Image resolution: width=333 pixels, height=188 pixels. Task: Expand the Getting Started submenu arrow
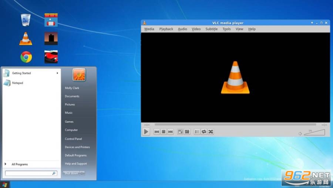click(x=57, y=73)
